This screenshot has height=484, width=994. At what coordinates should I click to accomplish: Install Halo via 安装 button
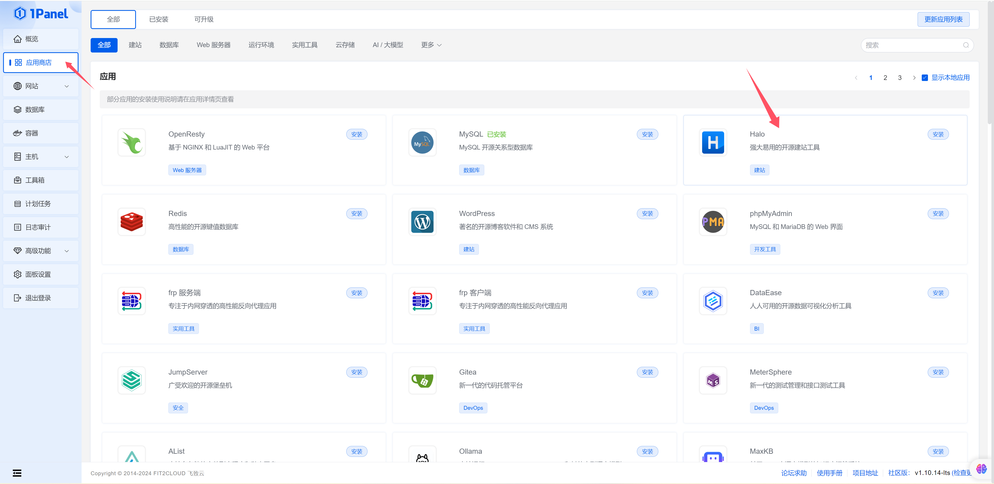click(938, 135)
